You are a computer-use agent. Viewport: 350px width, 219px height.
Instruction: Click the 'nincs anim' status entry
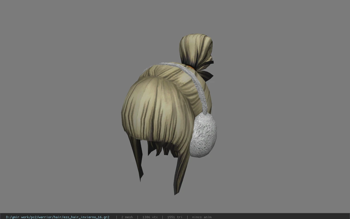pos(202,217)
